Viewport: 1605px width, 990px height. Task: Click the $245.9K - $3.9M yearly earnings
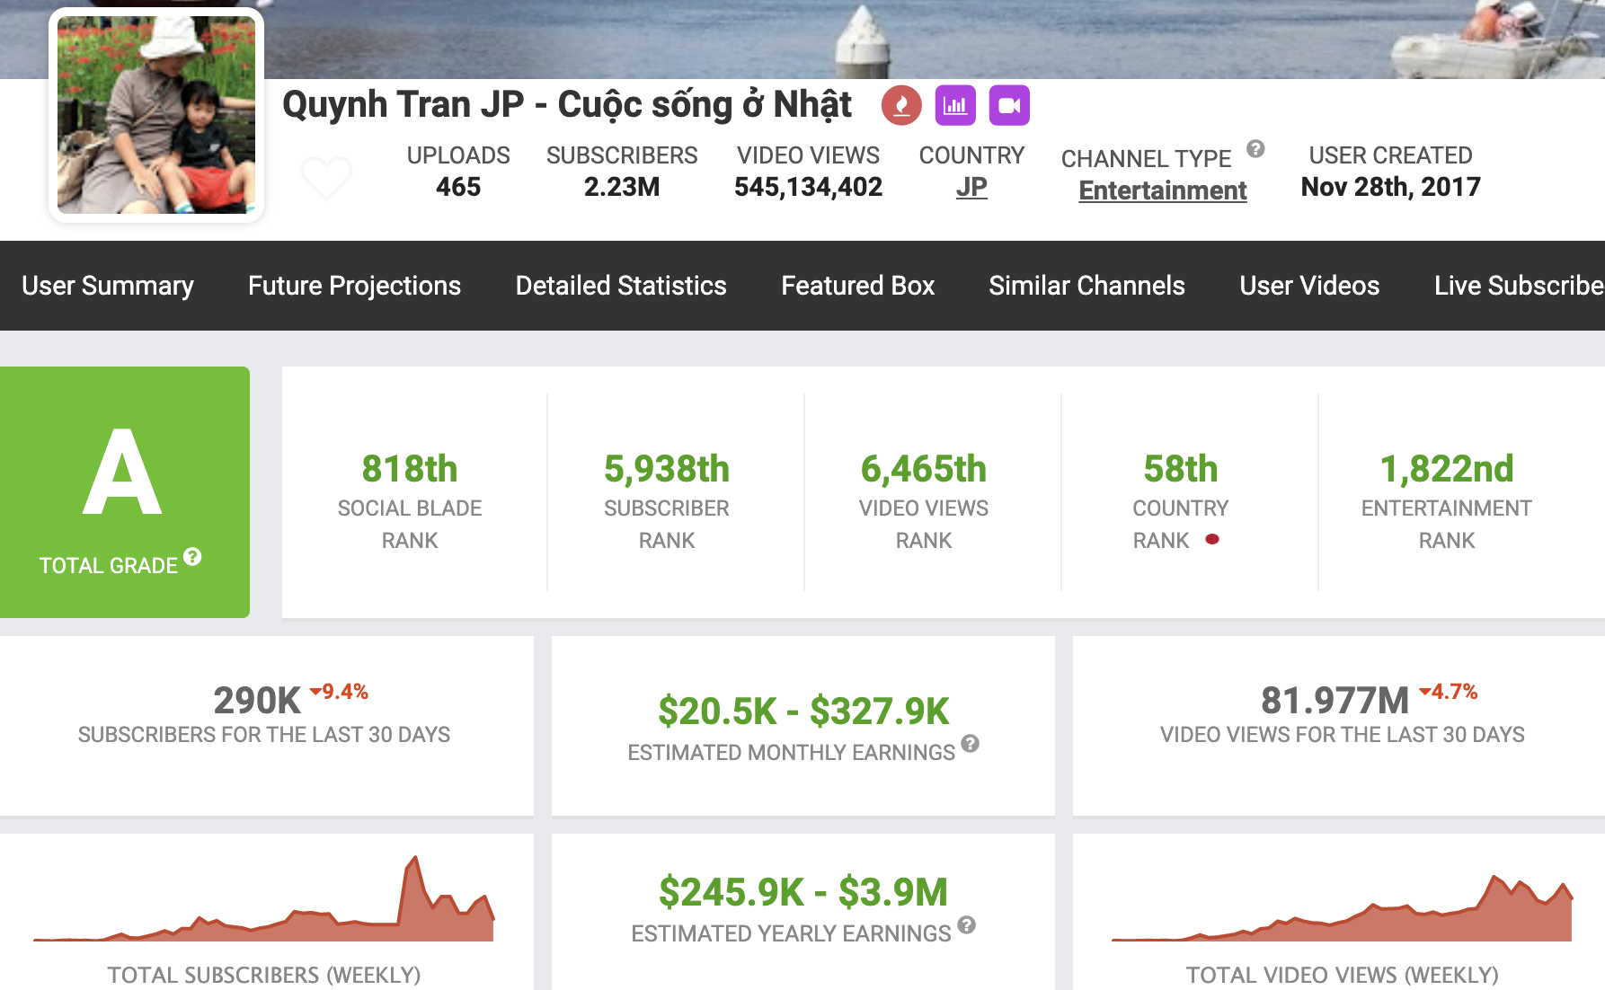click(803, 892)
